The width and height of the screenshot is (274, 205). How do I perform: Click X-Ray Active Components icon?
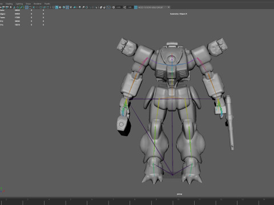104,7
